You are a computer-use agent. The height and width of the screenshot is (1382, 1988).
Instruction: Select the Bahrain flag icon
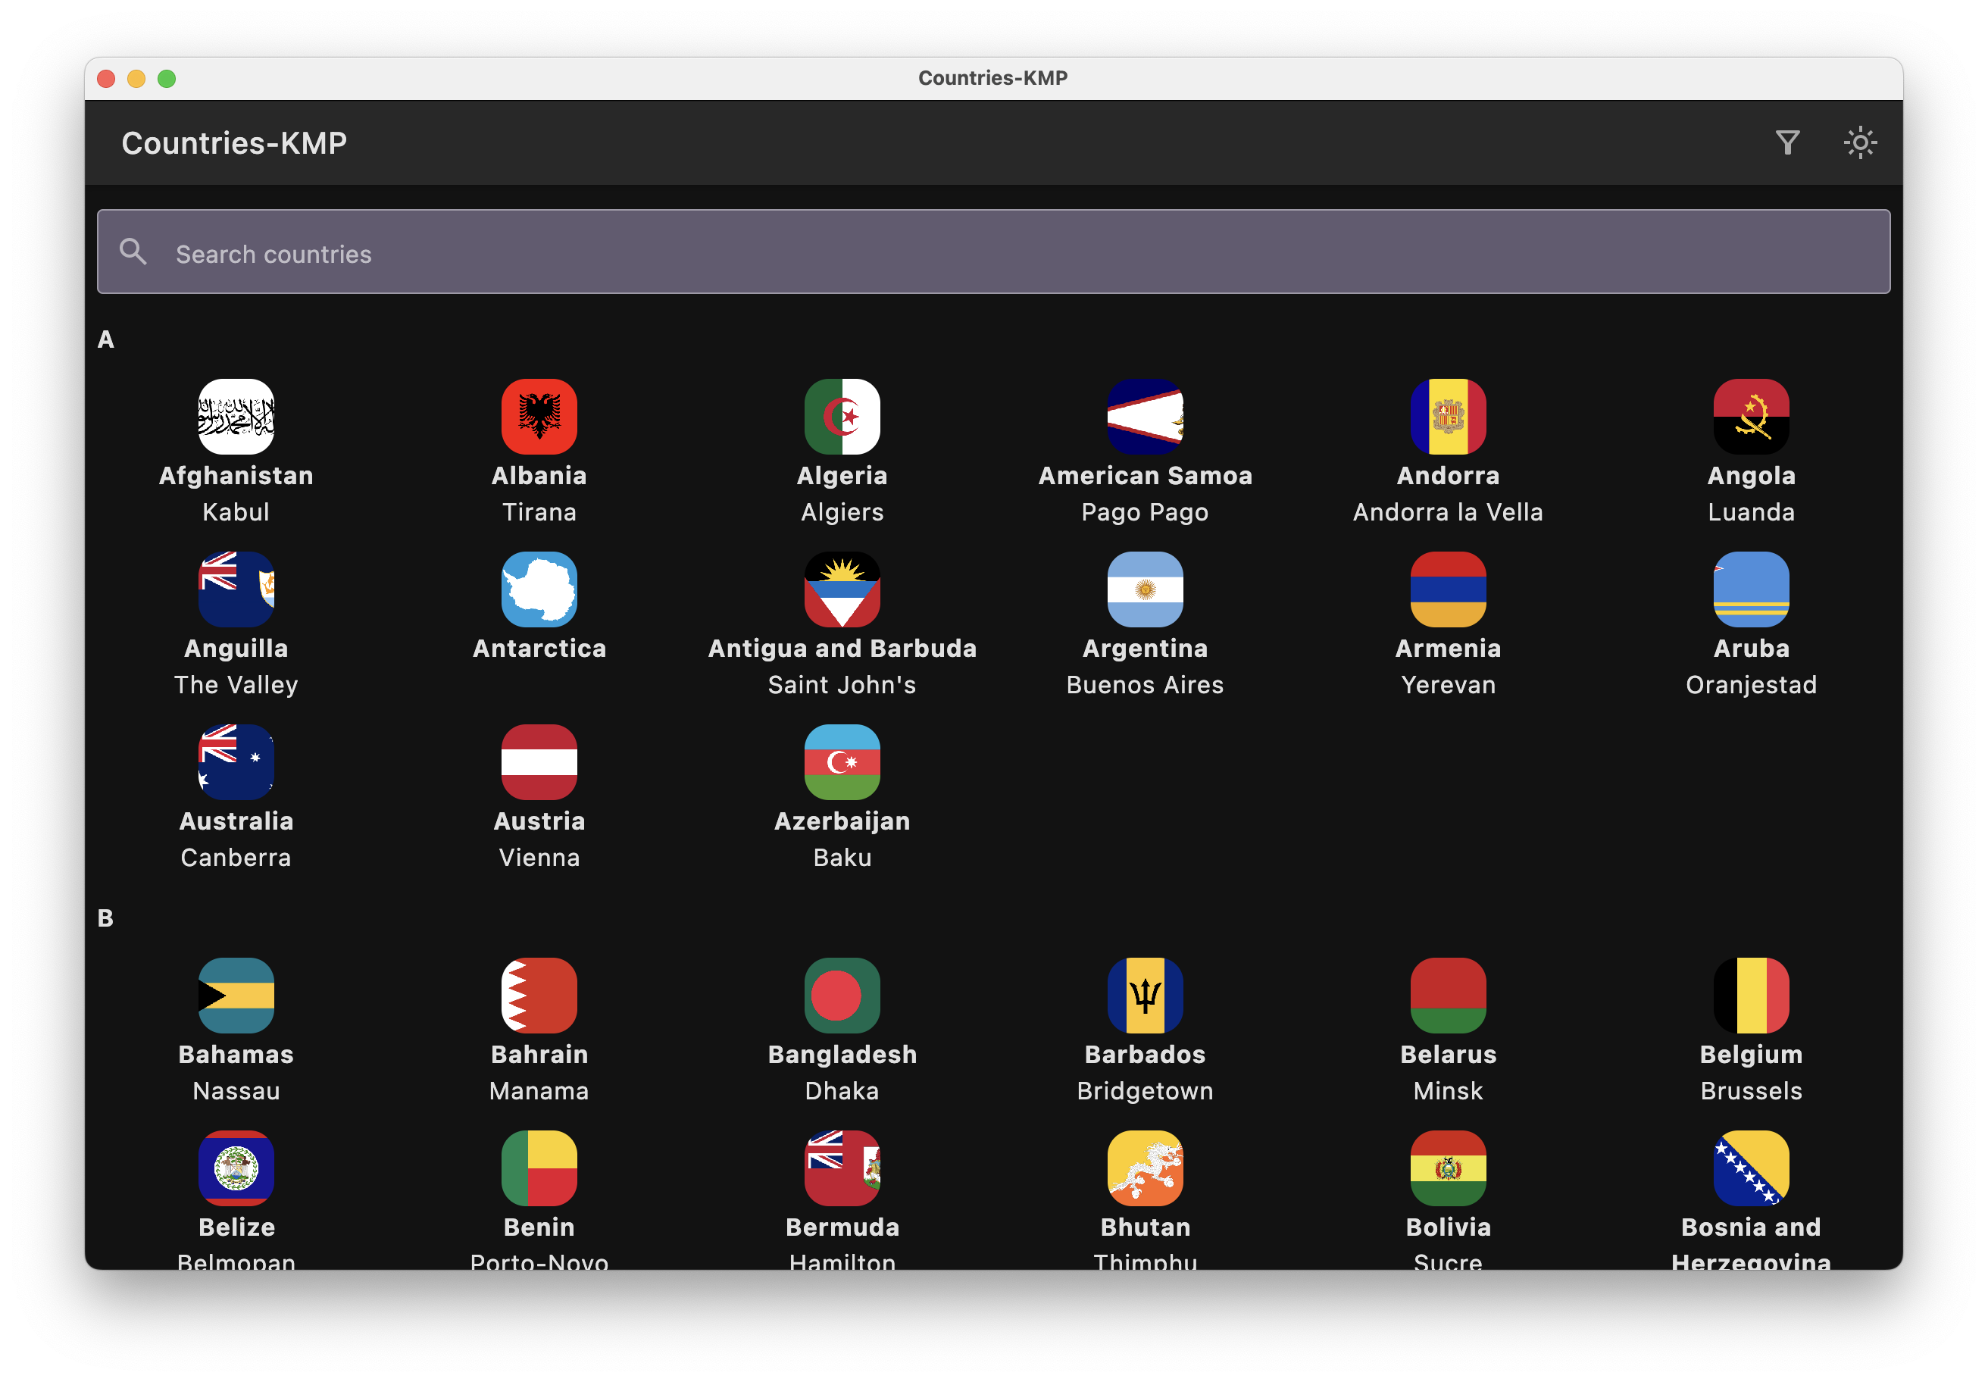(x=539, y=996)
